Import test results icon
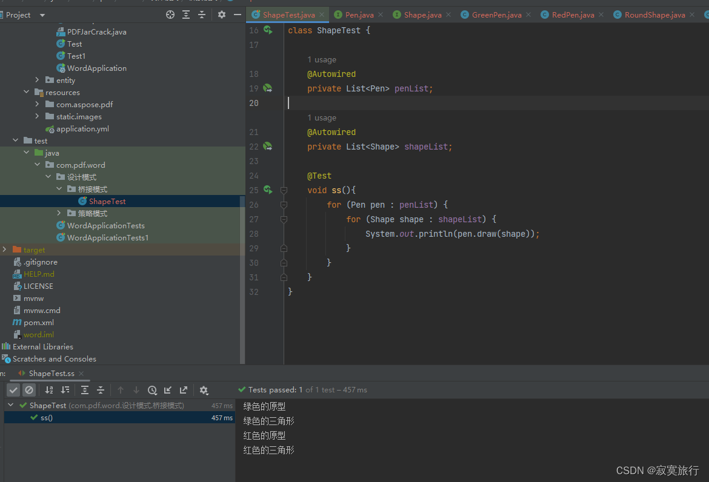Viewport: 709px width, 482px height. [x=168, y=390]
